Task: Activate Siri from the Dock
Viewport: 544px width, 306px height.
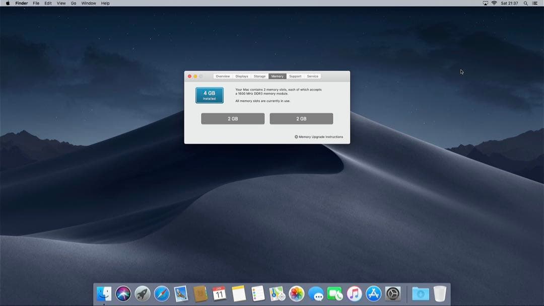Action: point(122,293)
